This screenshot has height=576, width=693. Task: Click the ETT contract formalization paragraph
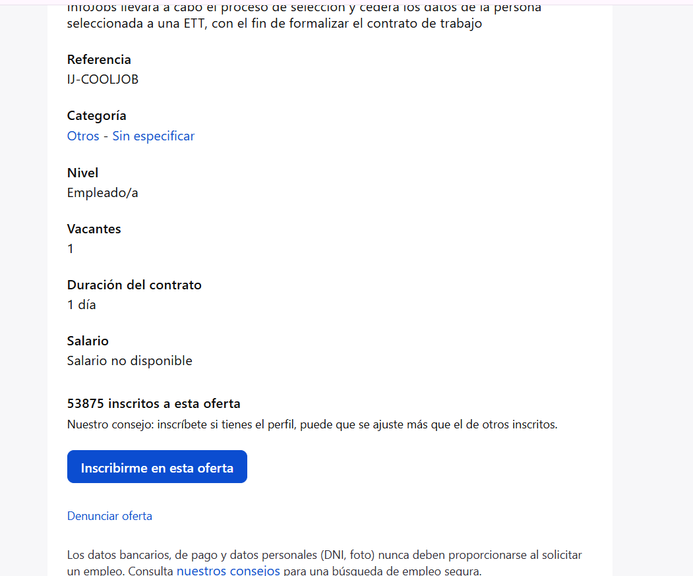tap(304, 16)
